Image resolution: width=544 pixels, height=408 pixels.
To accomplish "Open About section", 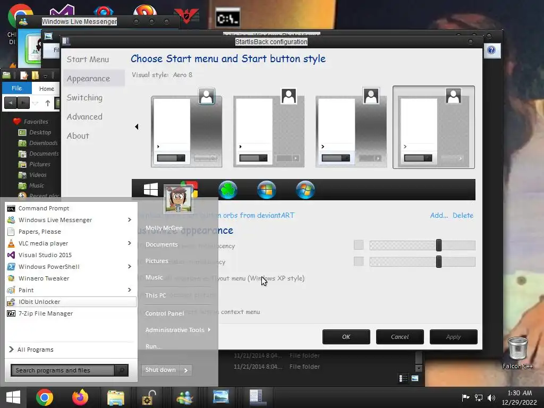I will [78, 135].
